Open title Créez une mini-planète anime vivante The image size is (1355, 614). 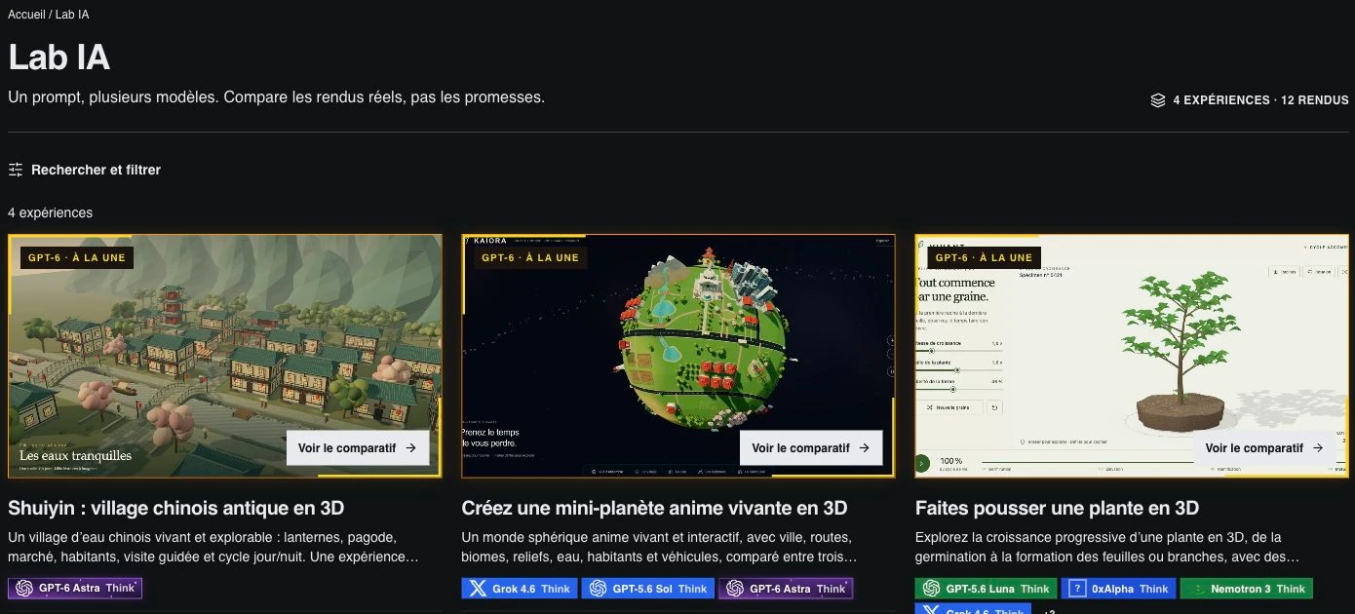pos(654,508)
